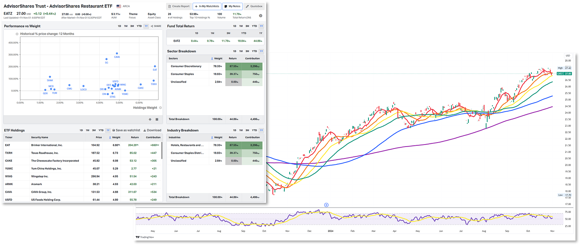
Task: Click the EAT scatter point
Action: coord(155,66)
